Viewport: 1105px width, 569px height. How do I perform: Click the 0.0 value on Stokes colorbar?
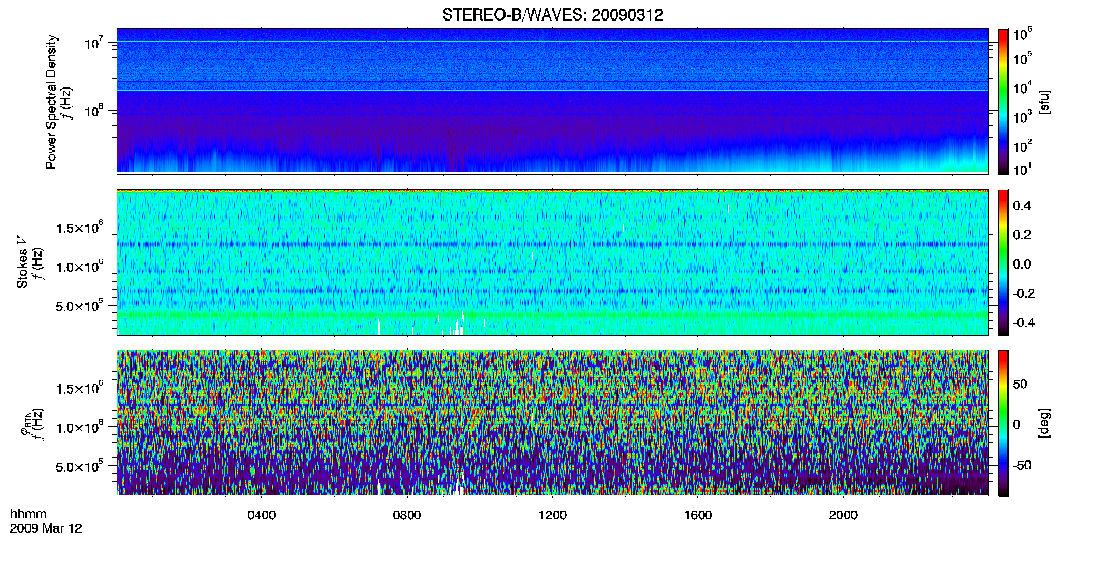pos(1022,264)
